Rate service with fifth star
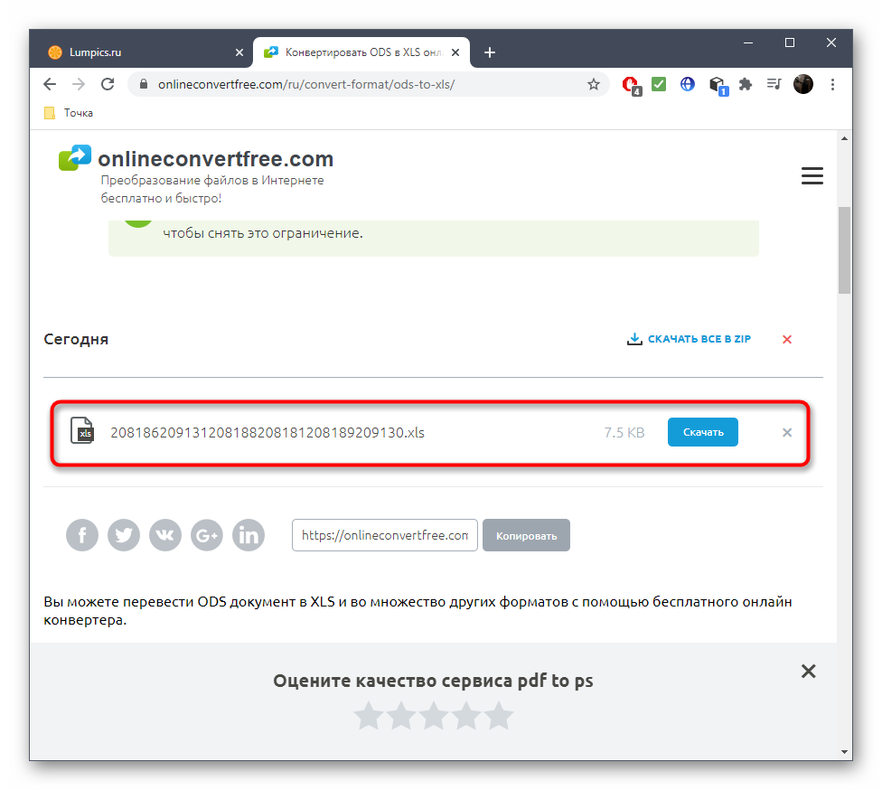 click(499, 716)
